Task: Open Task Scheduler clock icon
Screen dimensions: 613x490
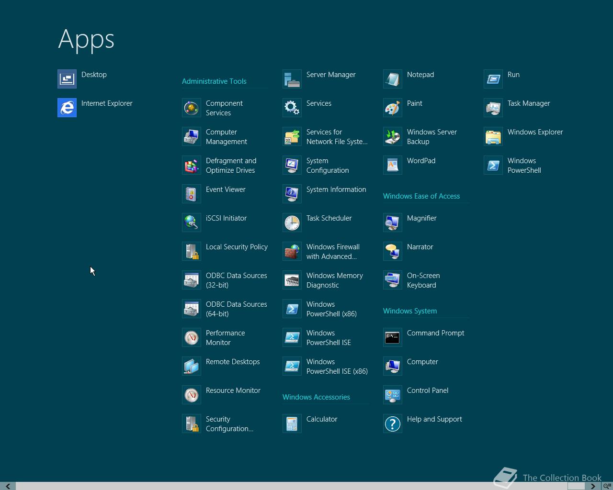Action: pos(292,223)
